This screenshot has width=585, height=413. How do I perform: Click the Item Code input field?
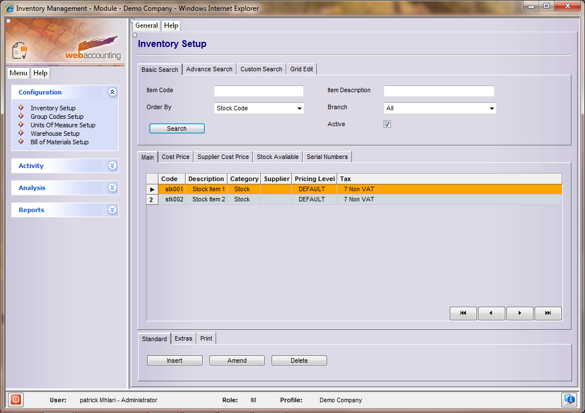pyautogui.click(x=259, y=91)
